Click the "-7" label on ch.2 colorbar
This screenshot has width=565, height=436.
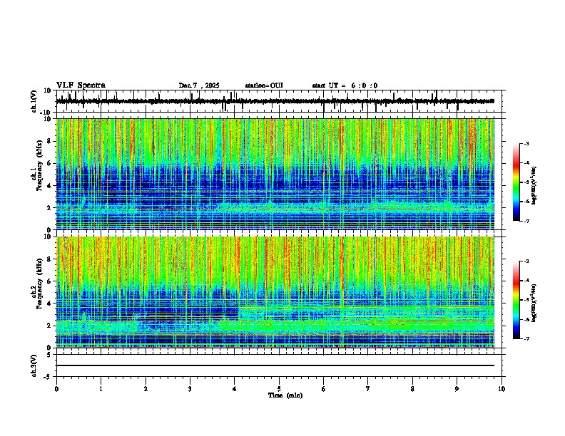click(526, 339)
